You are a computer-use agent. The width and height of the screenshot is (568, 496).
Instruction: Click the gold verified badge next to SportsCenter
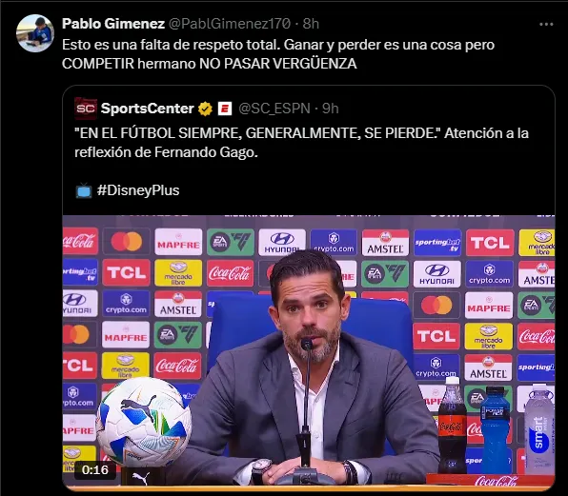click(206, 109)
